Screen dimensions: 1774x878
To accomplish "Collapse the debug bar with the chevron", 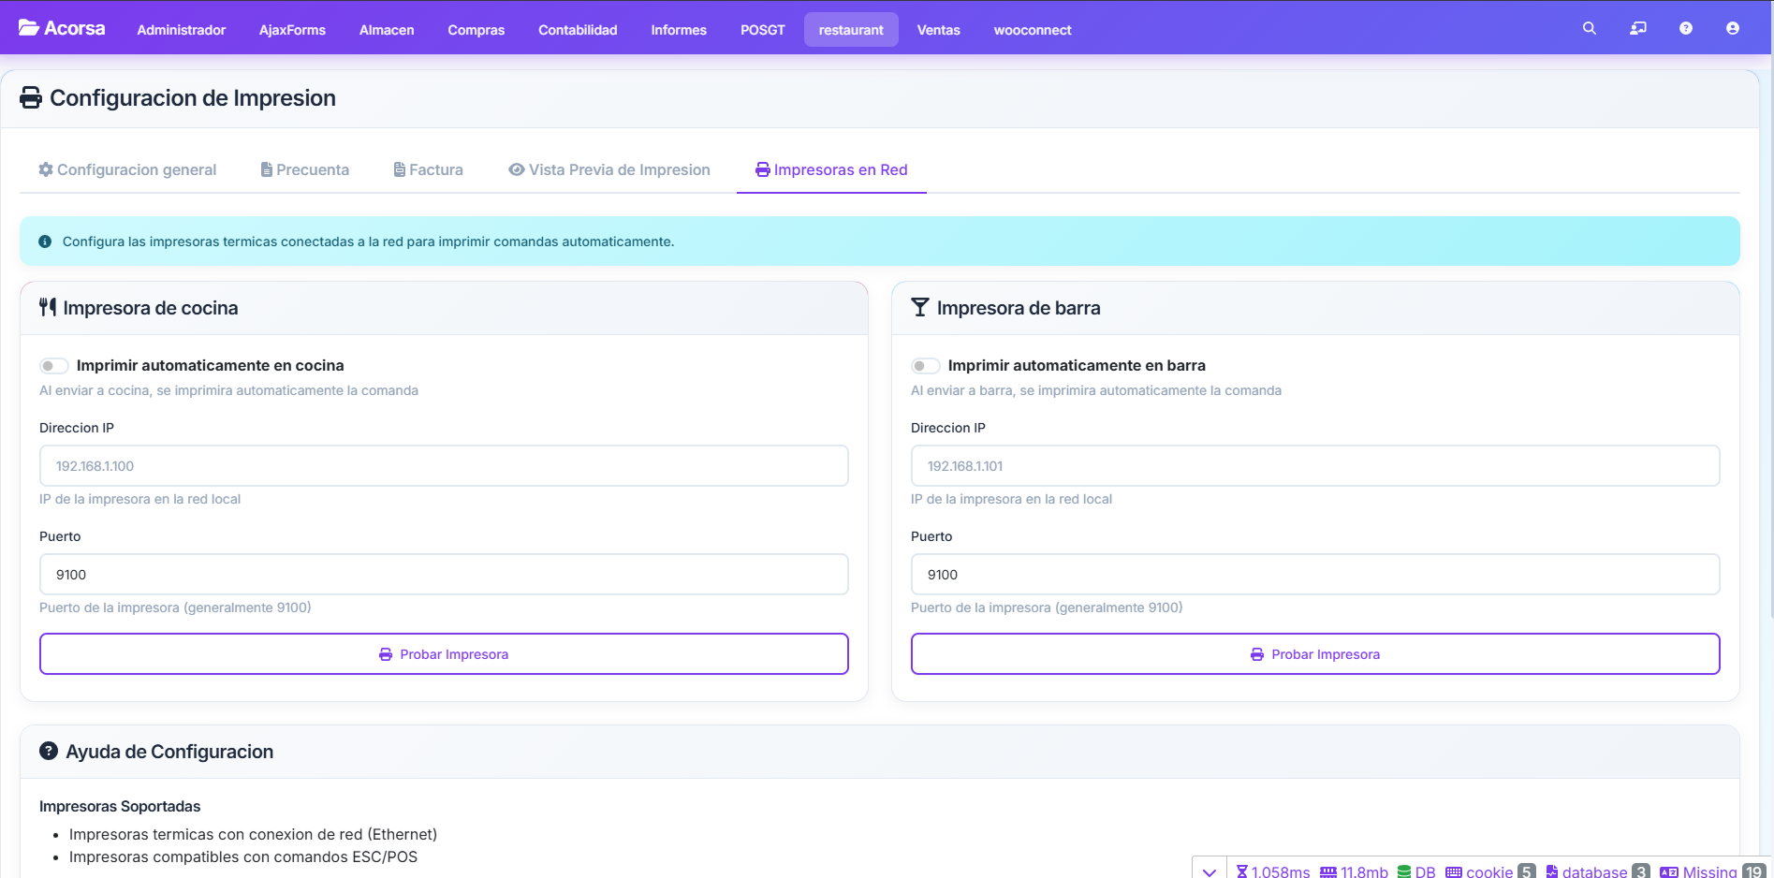I will tap(1209, 871).
